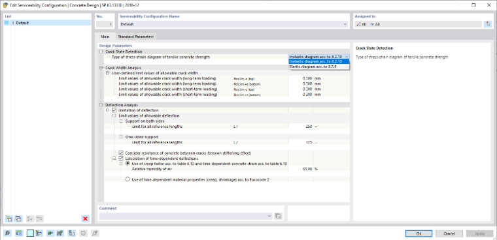This screenshot has height=240, width=497.
Task: Collapse the Calculation of time-dependent deflections node
Action: (114, 158)
